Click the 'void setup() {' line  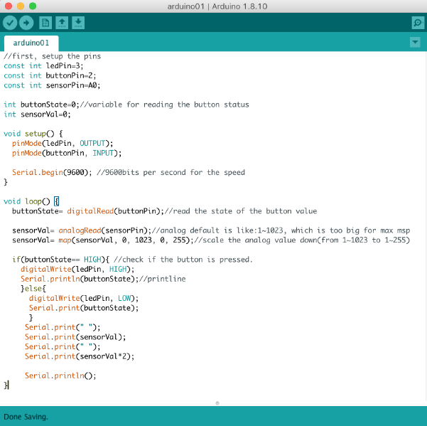[33, 134]
